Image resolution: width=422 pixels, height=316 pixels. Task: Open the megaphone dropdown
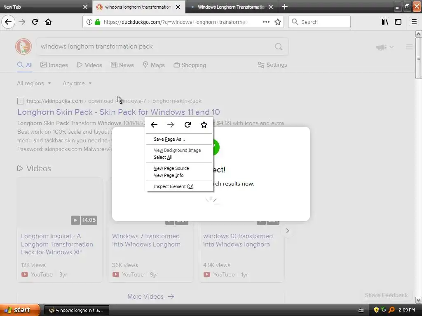coord(385,47)
